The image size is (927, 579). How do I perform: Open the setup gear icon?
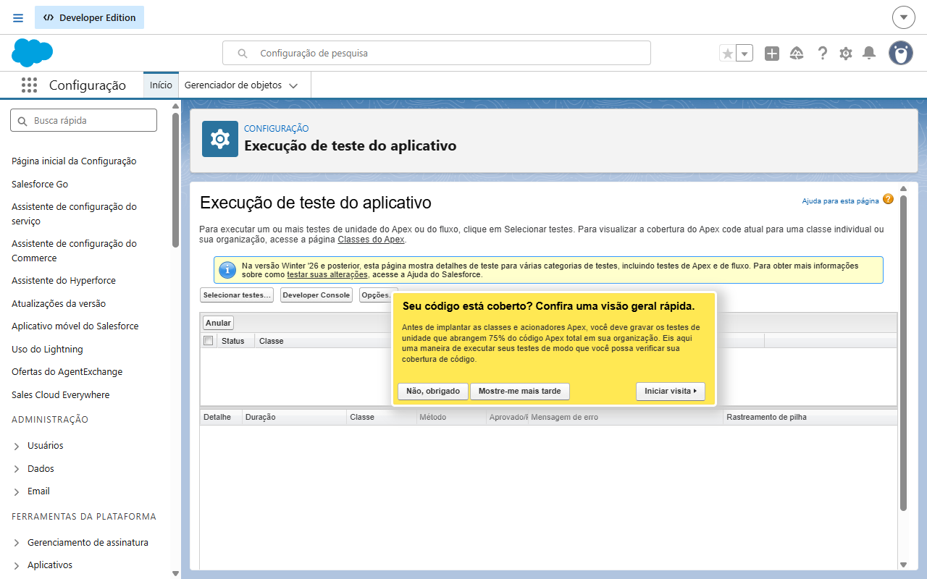[846, 53]
